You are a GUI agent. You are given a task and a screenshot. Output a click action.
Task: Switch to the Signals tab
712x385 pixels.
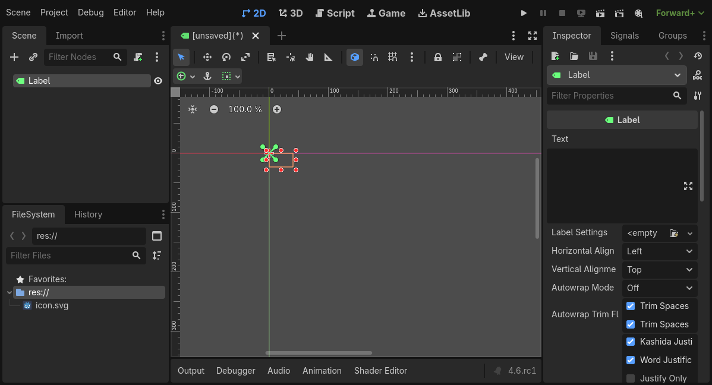coord(625,36)
